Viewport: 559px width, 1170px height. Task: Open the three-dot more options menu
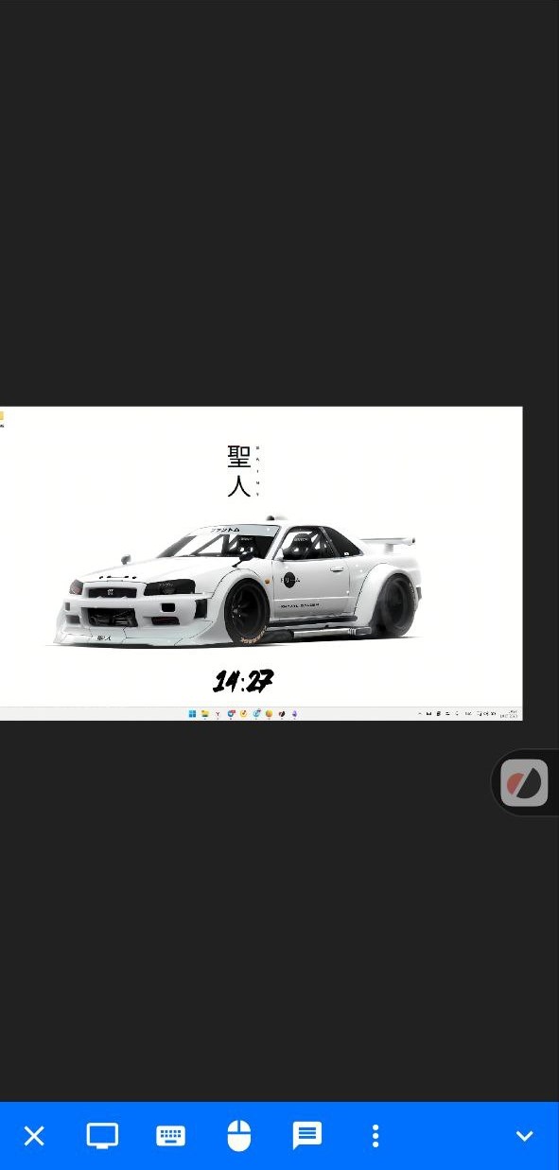376,1135
